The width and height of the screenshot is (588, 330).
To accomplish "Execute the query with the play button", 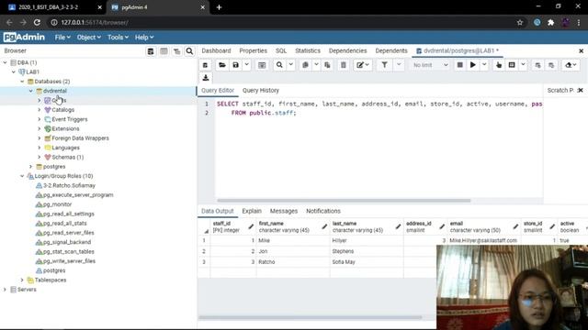I will pos(473,65).
